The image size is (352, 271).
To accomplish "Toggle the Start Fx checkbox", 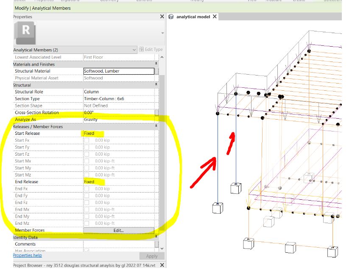I will tap(86, 140).
